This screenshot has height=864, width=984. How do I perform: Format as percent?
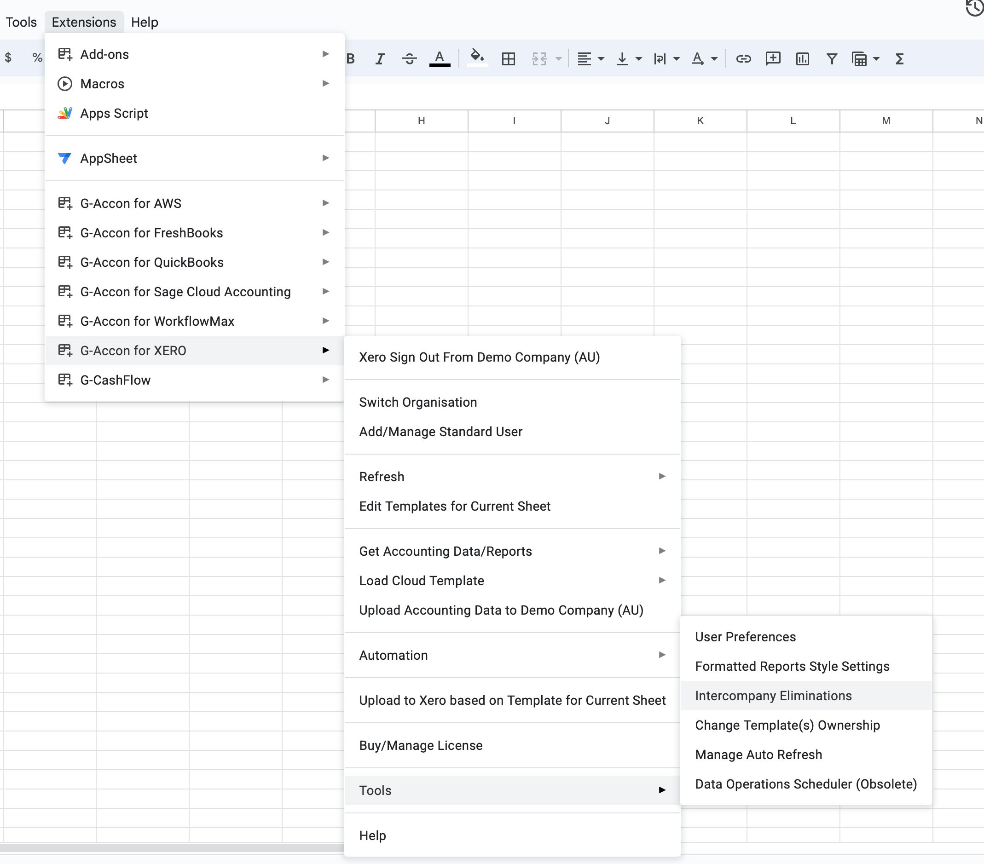click(x=37, y=58)
